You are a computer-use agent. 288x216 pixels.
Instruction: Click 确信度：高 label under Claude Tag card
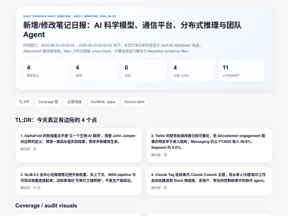159,188
